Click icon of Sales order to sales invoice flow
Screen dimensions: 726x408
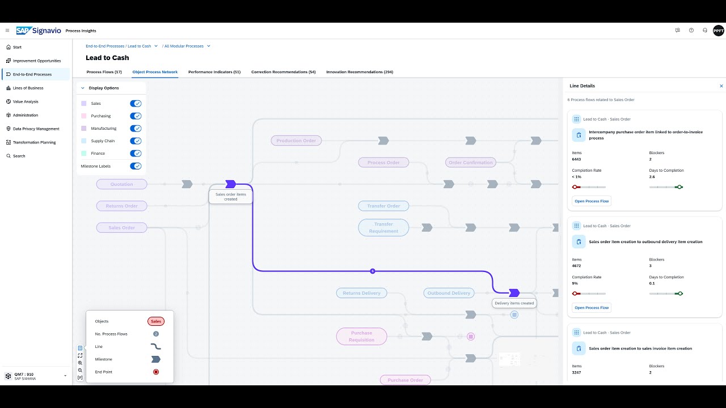click(579, 348)
